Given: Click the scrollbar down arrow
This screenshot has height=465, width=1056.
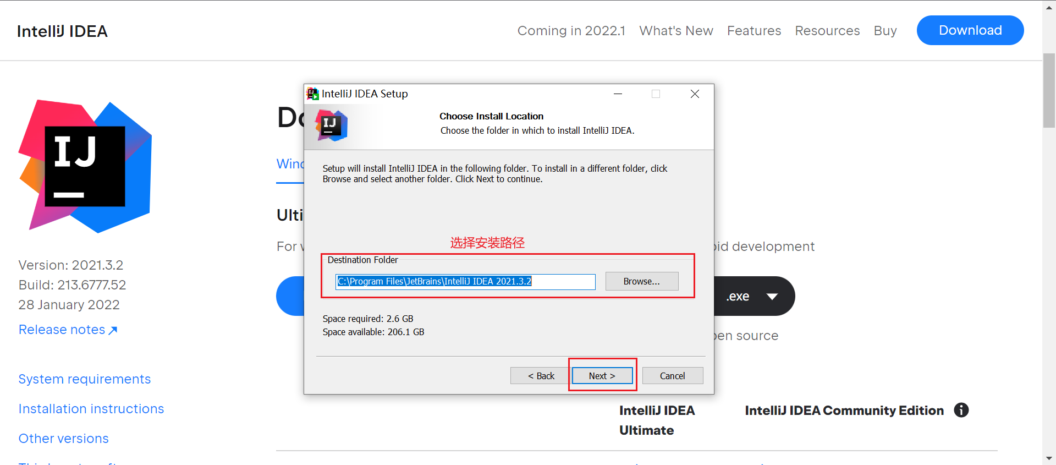Looking at the screenshot, I should tap(1049, 458).
